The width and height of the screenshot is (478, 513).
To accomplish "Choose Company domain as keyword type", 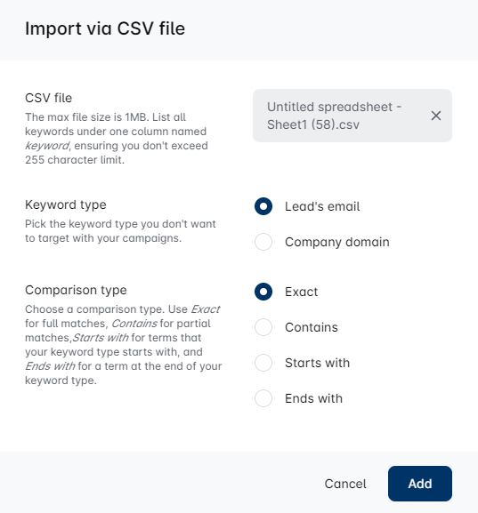I will click(263, 242).
